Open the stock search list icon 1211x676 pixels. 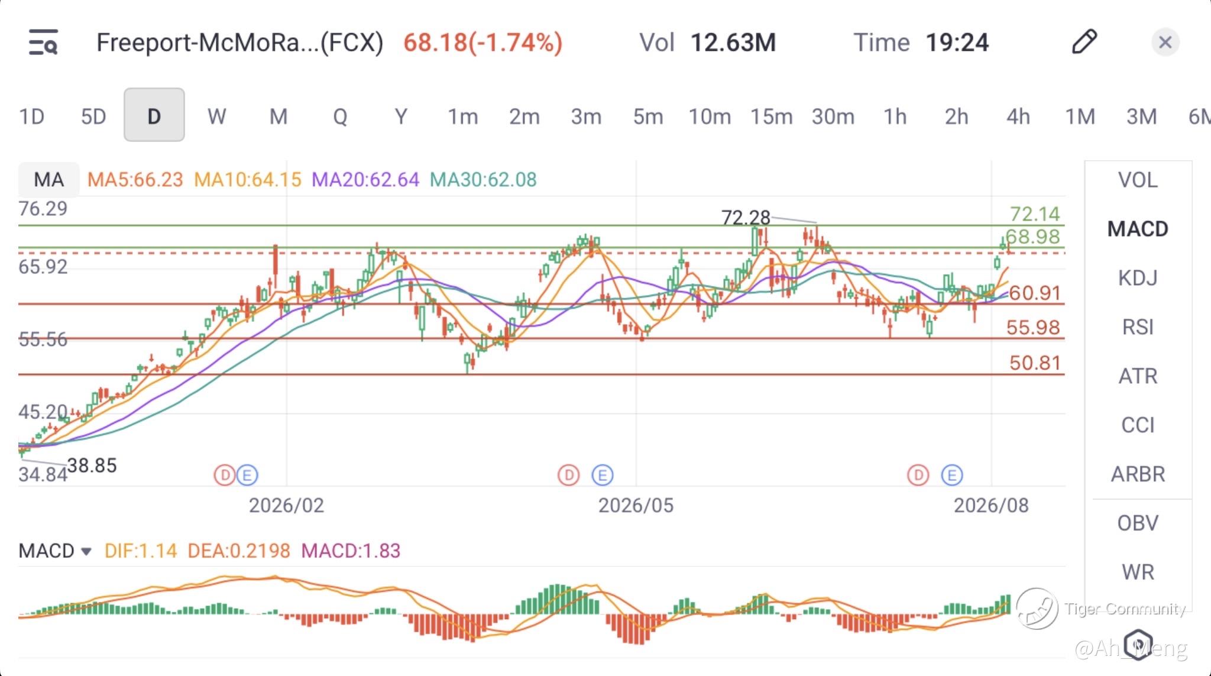tap(43, 43)
